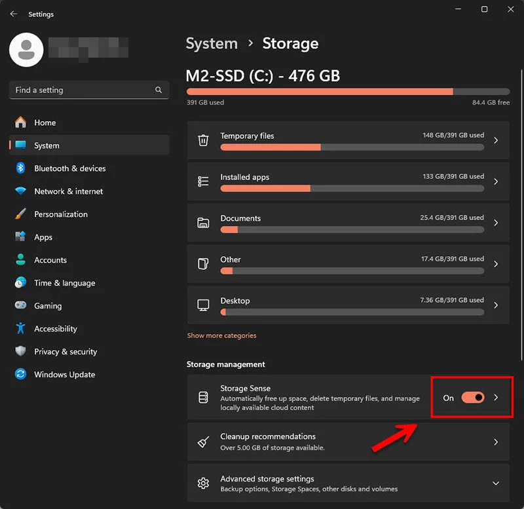
Task: Click the Installed apps usage bar
Action: [352, 189]
